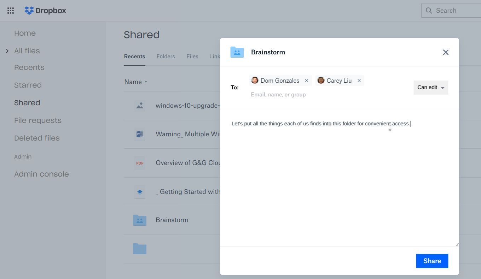This screenshot has height=279, width=481.
Task: Open the apps grid in the top-left corner
Action: 10,10
